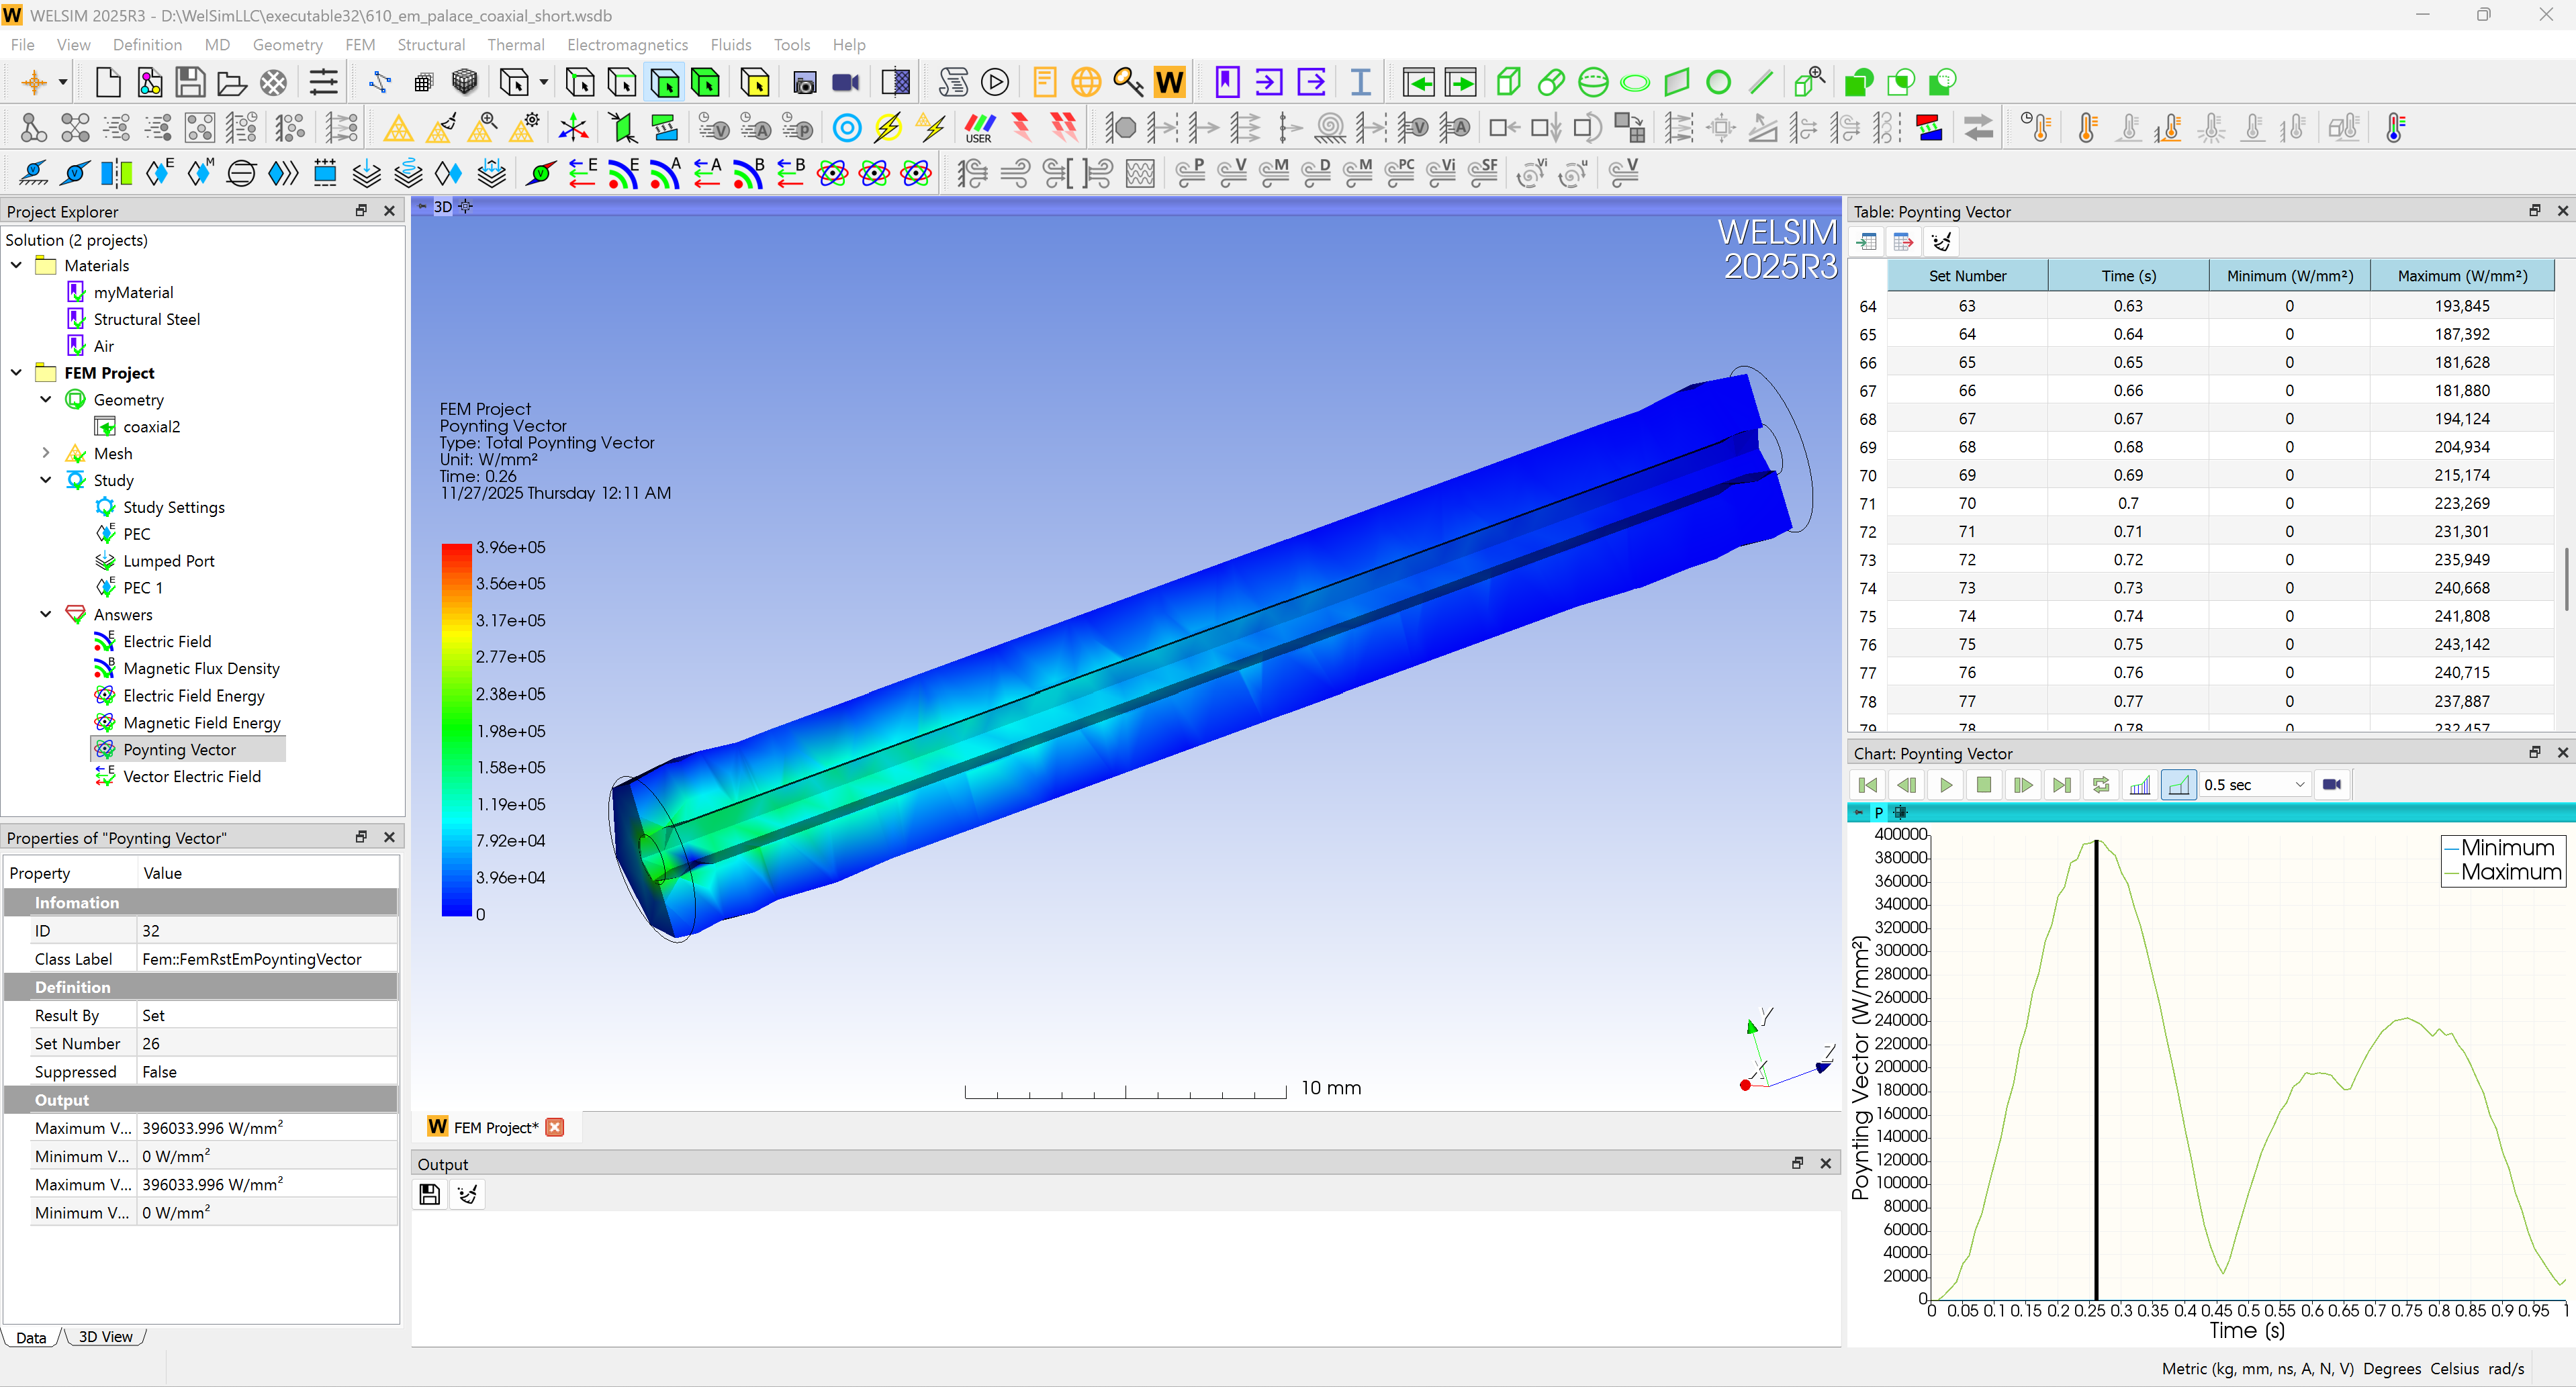Collapse the Materials tree node

(x=17, y=265)
